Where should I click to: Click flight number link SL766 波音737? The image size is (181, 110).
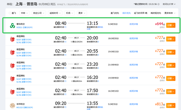[24, 82]
